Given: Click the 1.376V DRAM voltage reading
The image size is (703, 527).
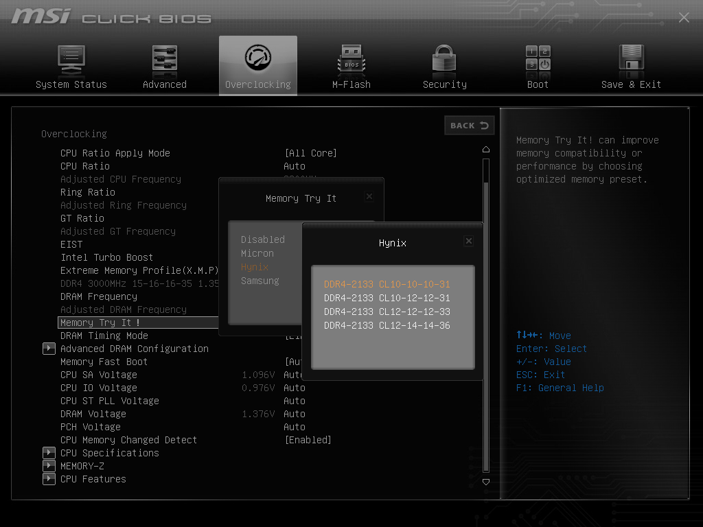Looking at the screenshot, I should (x=258, y=414).
